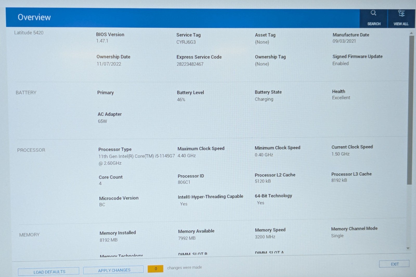Click BIOS Version value 1.47.1
The height and width of the screenshot is (277, 416).
102,41
